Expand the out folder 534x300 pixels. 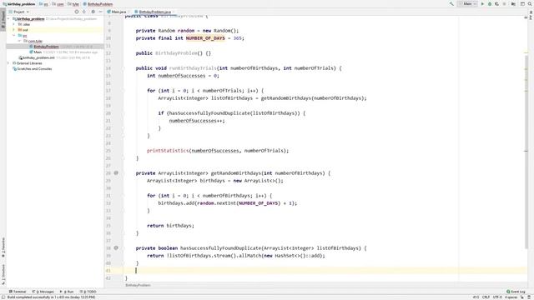pos(14,30)
